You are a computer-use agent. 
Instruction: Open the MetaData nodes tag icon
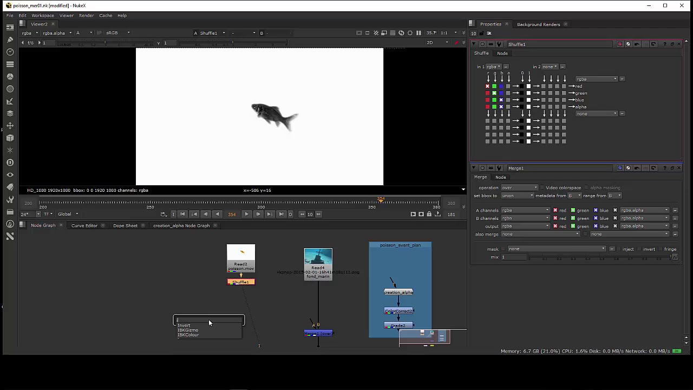pyautogui.click(x=10, y=187)
